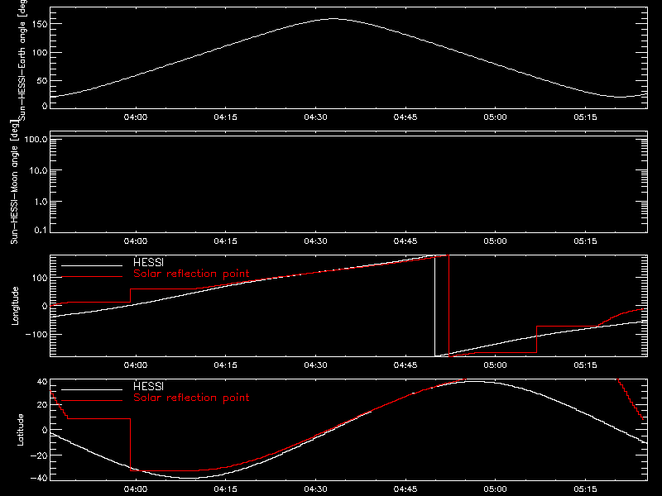Click 04:00 label under Longitude plot
The image size is (662, 496).
[136, 365]
